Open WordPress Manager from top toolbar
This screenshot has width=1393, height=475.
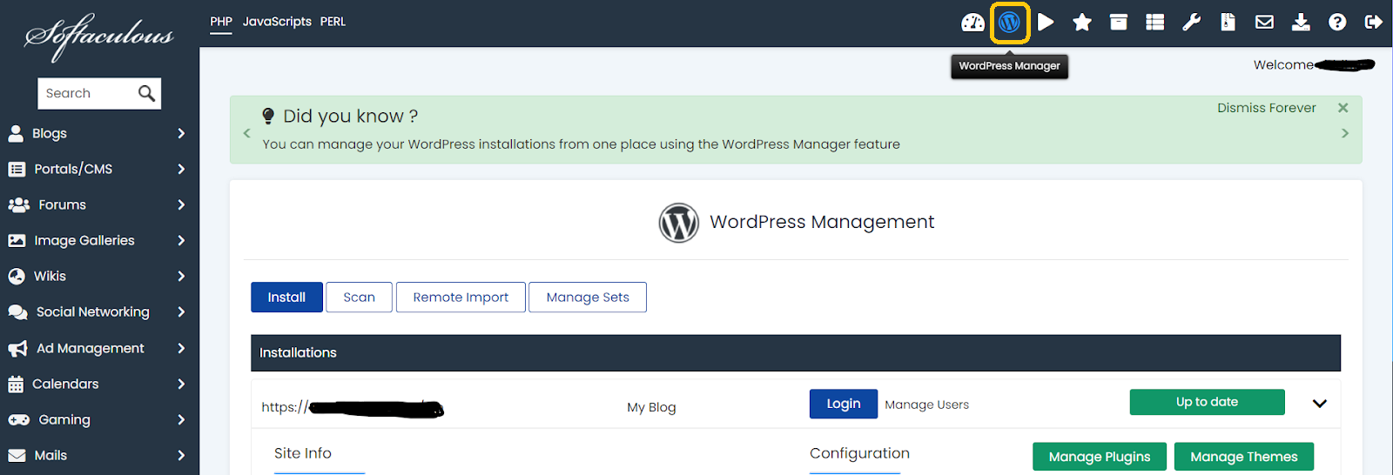(1009, 23)
